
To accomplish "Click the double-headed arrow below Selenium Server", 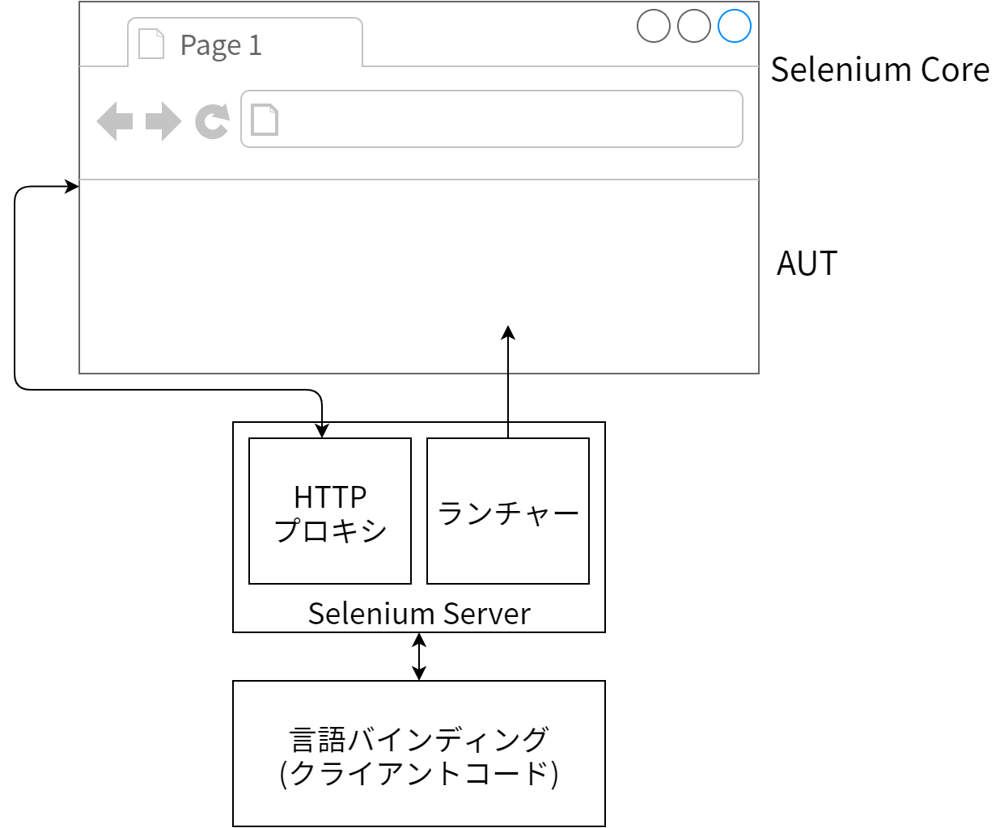I will (x=419, y=657).
